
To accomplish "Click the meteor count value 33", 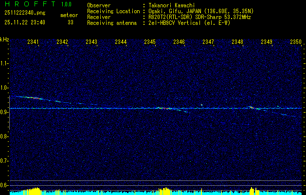I will 71,22.
